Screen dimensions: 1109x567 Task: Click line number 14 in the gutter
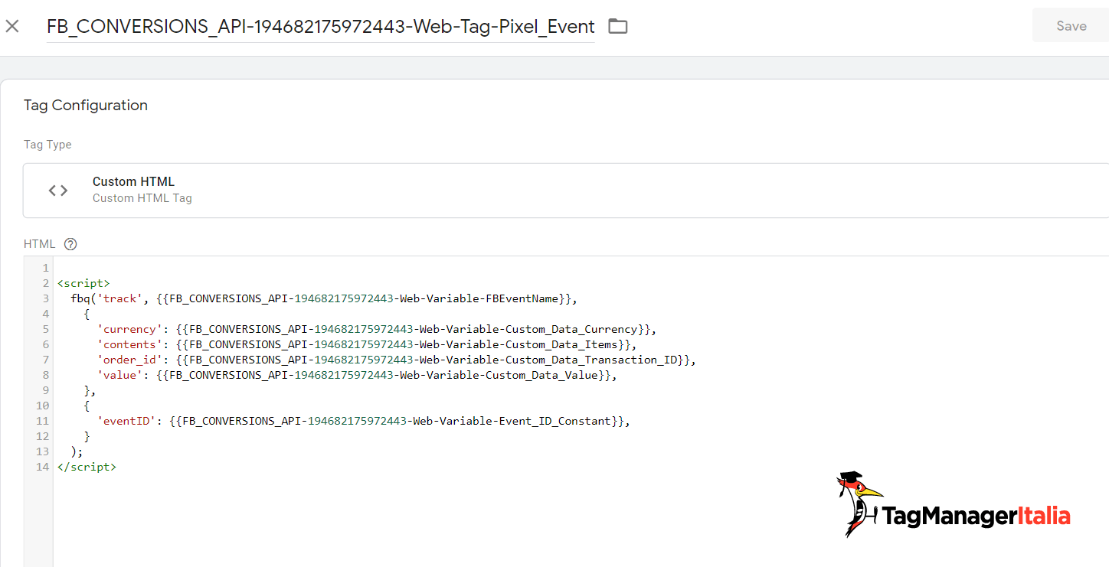coord(42,467)
